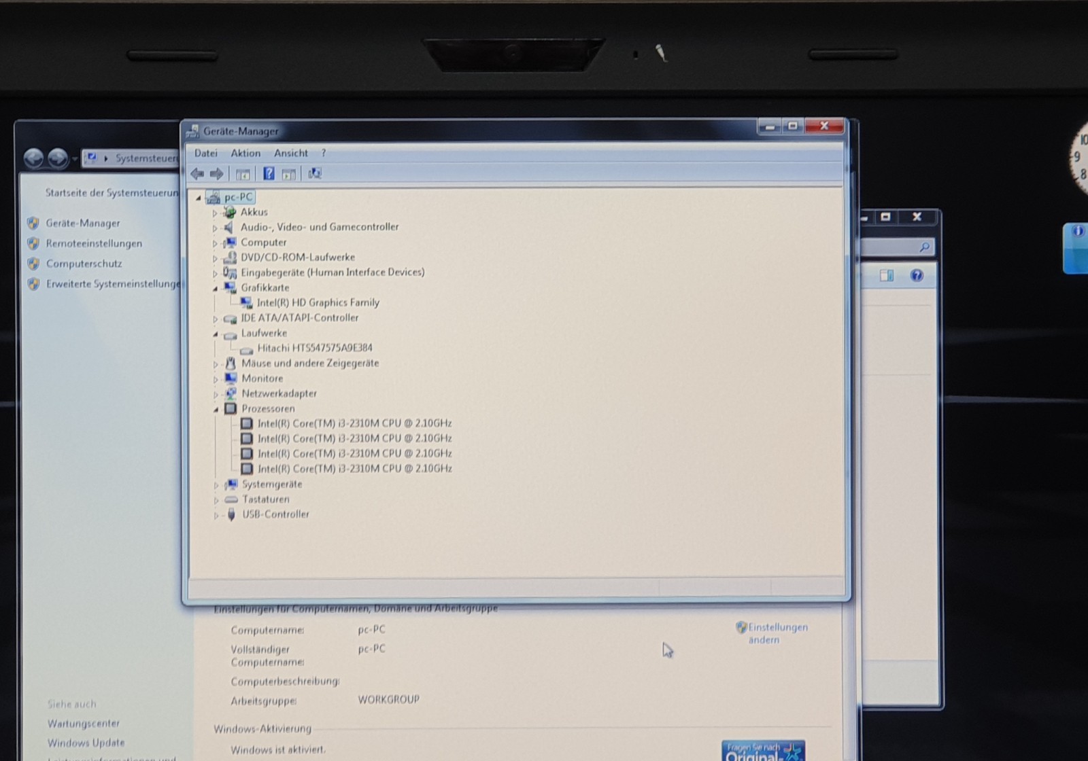Select the Akkus battery icon
The height and width of the screenshot is (761, 1088).
pyautogui.click(x=230, y=212)
